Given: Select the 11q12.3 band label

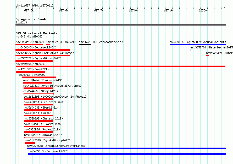Looking at the screenshot, I should [x=21, y=22].
